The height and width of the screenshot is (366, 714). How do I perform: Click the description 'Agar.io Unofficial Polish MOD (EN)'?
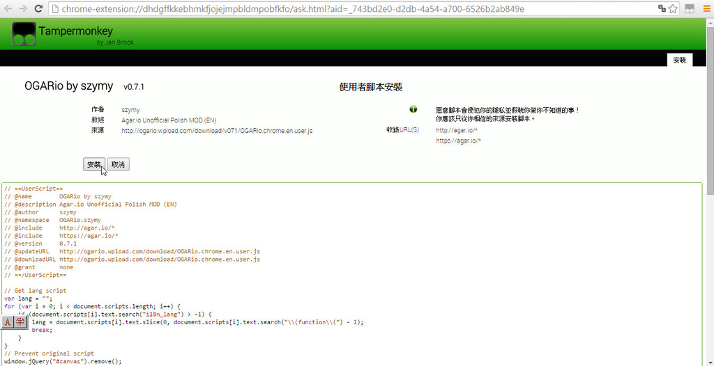point(169,120)
